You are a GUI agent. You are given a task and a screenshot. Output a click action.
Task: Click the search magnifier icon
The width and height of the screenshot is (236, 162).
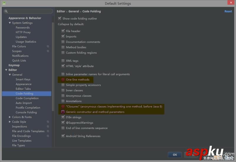coord(6,11)
